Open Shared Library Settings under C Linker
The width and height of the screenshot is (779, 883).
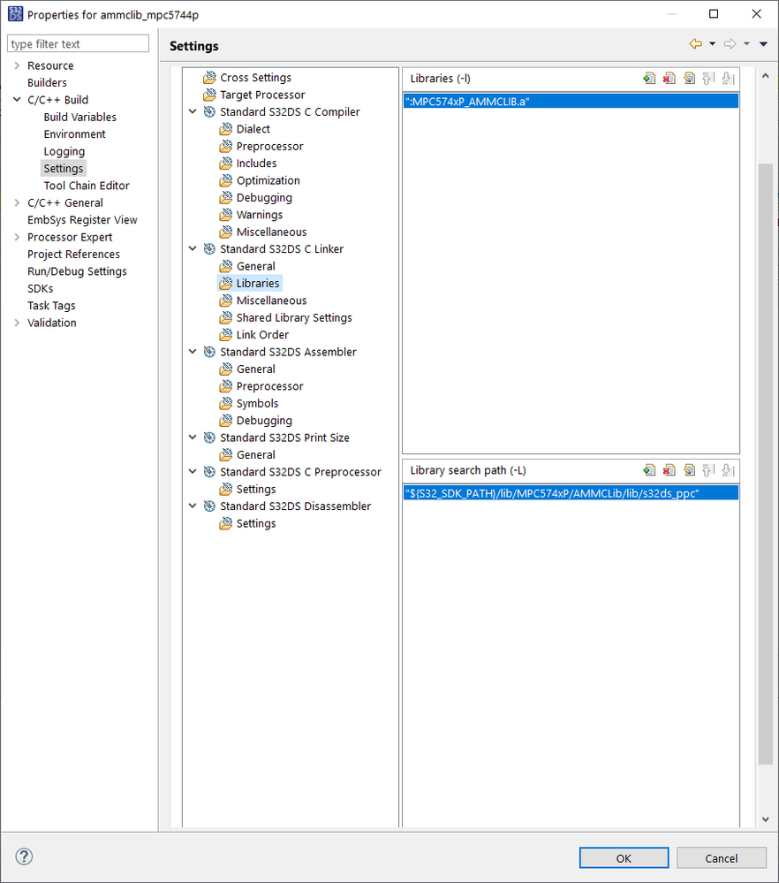[294, 317]
